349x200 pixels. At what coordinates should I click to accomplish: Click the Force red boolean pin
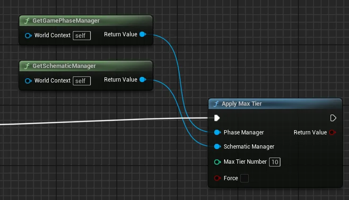pos(217,178)
